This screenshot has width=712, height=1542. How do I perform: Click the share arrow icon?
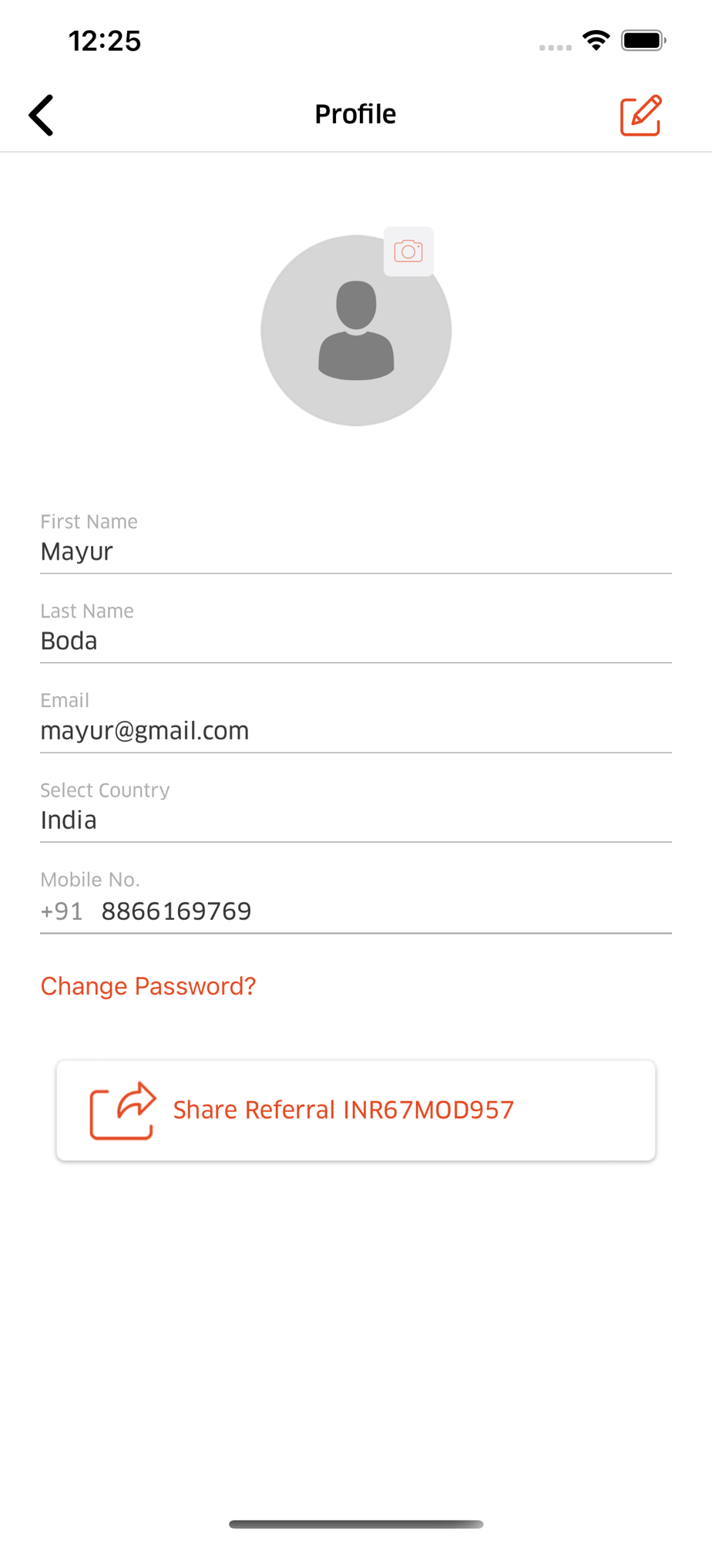click(123, 1110)
